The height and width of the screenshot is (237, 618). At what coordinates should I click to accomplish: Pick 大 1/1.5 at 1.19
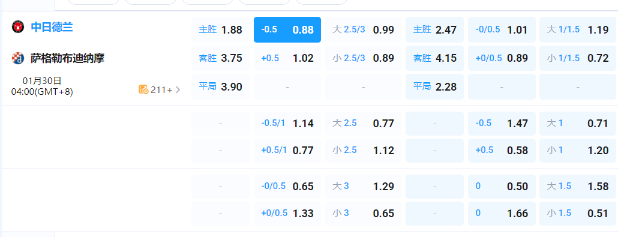[x=578, y=29]
